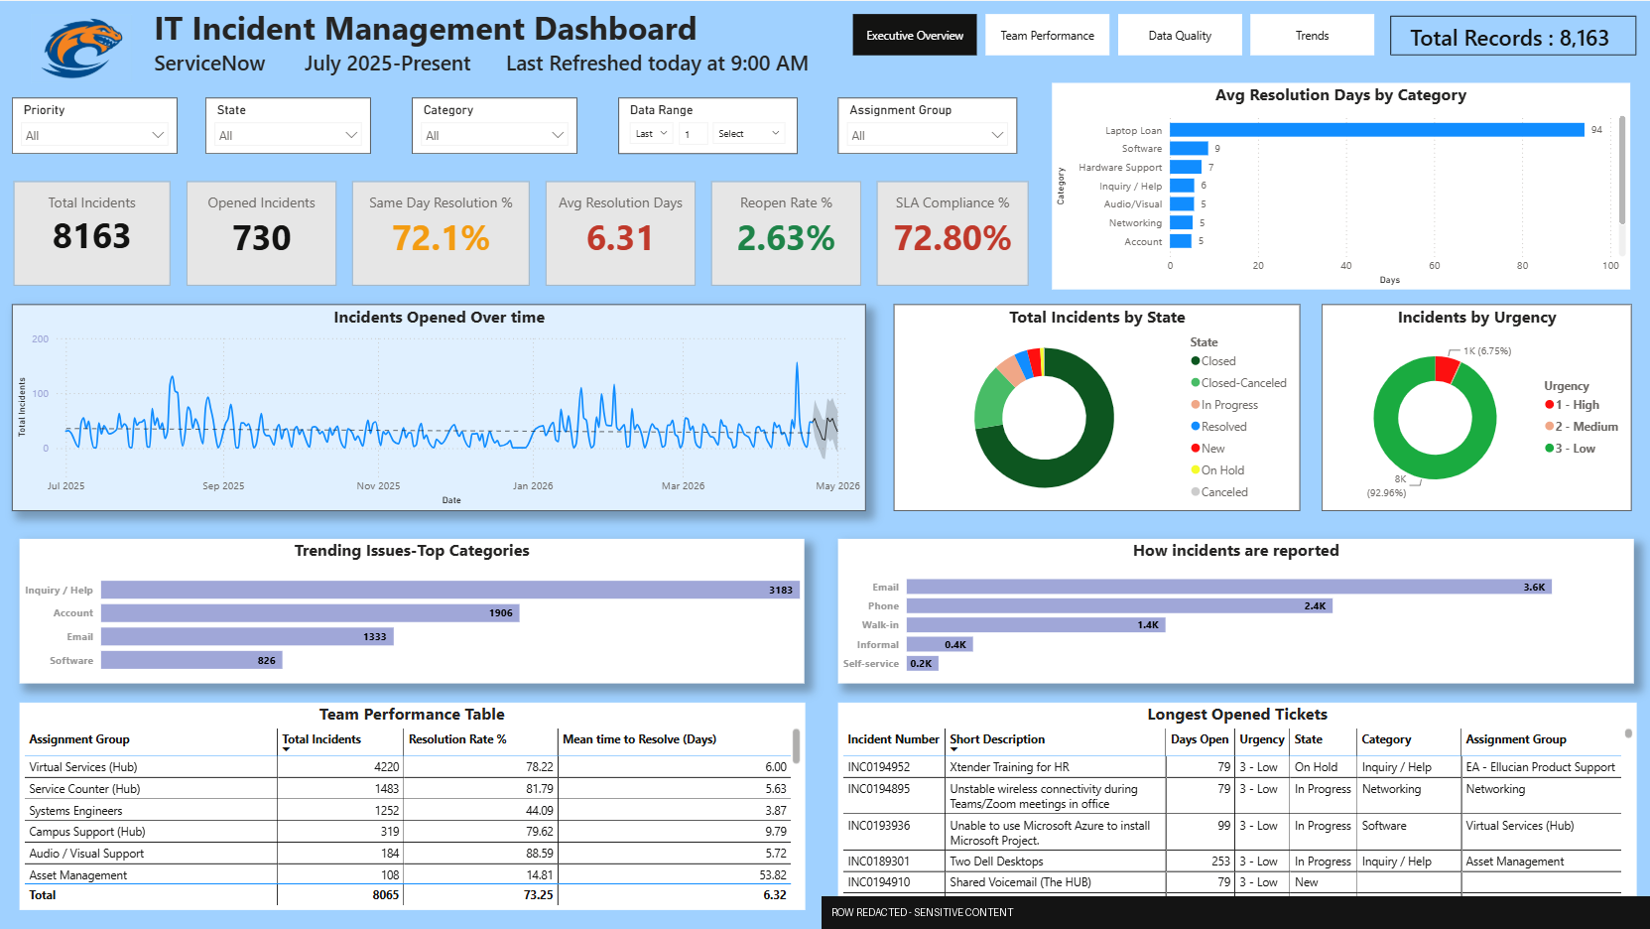Screen dimensions: 1650x929
Task: Click the red High segment of urgency donut
Action: [1447, 369]
